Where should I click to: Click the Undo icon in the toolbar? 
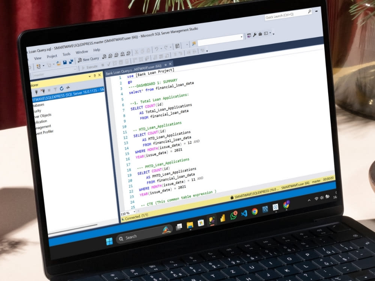pos(157,49)
